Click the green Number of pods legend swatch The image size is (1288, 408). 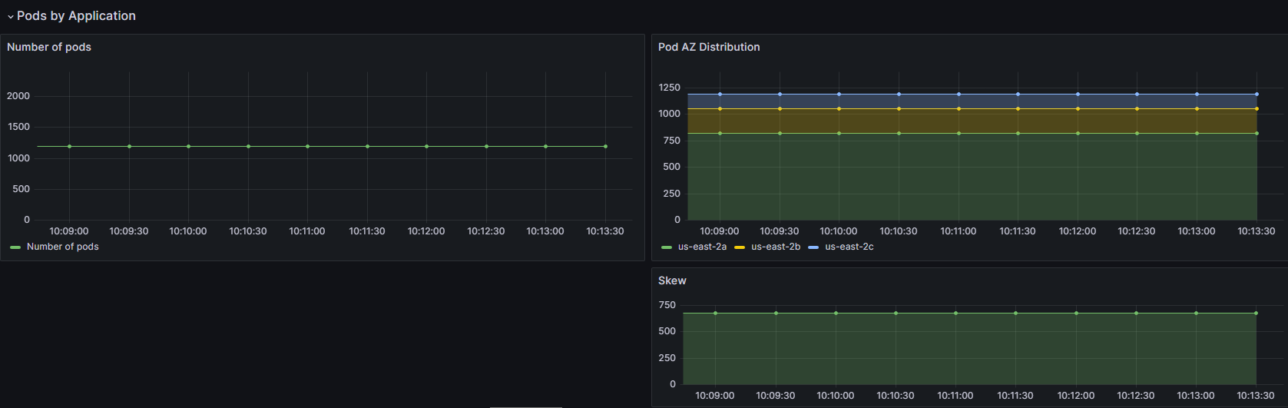click(15, 247)
